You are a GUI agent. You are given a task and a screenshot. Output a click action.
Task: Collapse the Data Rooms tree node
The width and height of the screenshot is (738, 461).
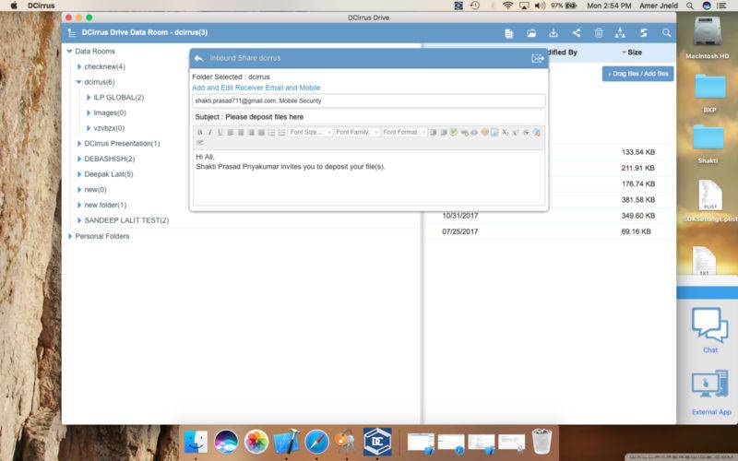click(70, 52)
